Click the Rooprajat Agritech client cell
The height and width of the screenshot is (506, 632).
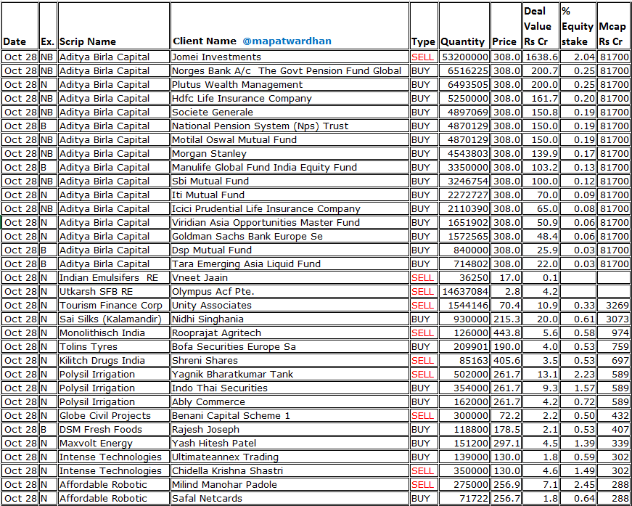(x=290, y=333)
